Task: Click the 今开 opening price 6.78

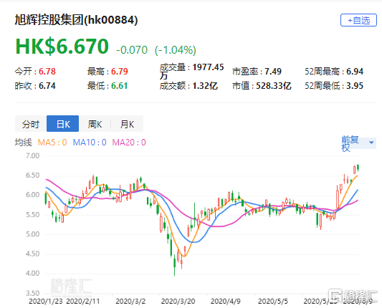Action: (47, 72)
